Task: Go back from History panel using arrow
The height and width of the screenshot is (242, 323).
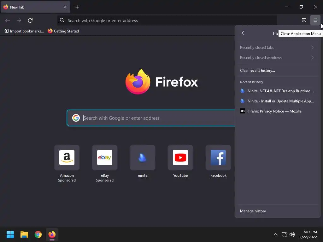Action: tap(243, 33)
